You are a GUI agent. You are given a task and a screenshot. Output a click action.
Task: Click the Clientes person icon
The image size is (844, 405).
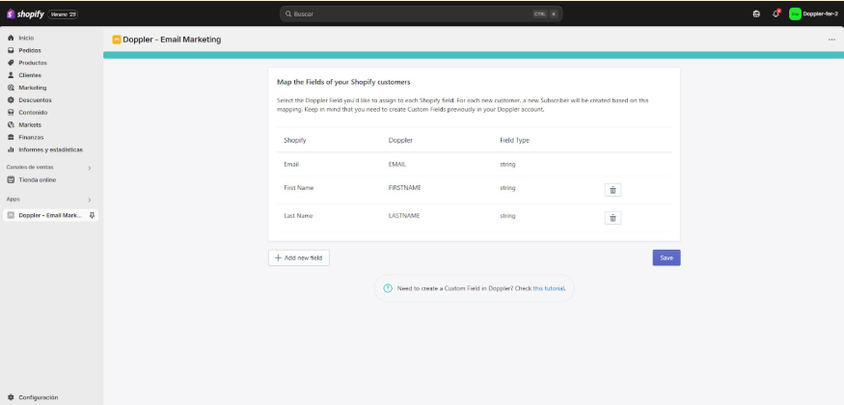tap(11, 75)
